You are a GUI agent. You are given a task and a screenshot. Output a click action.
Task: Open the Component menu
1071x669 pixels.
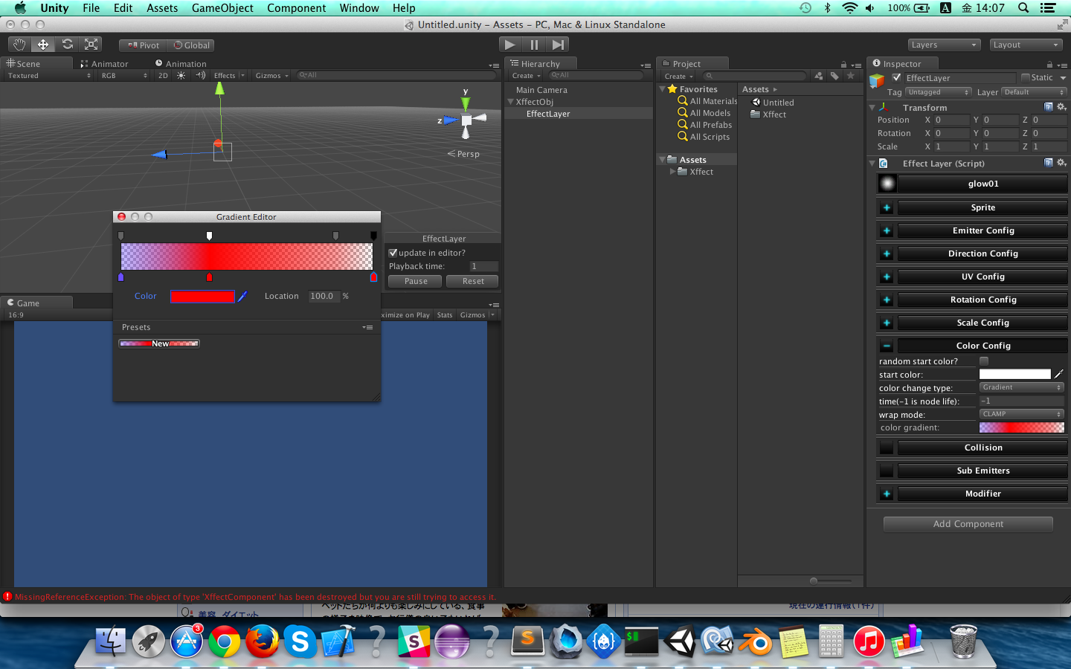297,8
